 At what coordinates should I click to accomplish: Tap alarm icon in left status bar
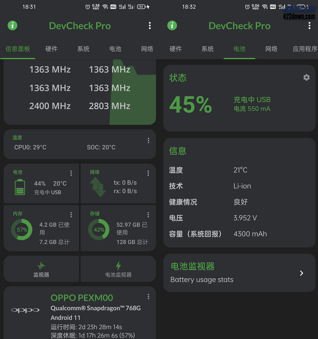tap(87, 7)
